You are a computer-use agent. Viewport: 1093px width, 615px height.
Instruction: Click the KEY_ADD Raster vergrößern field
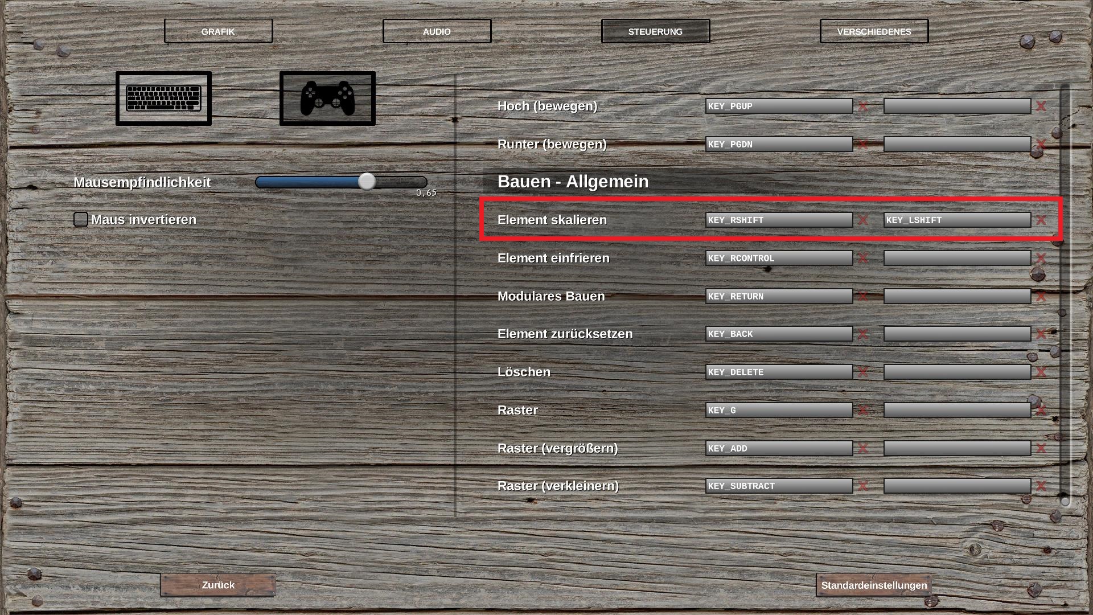pyautogui.click(x=778, y=448)
